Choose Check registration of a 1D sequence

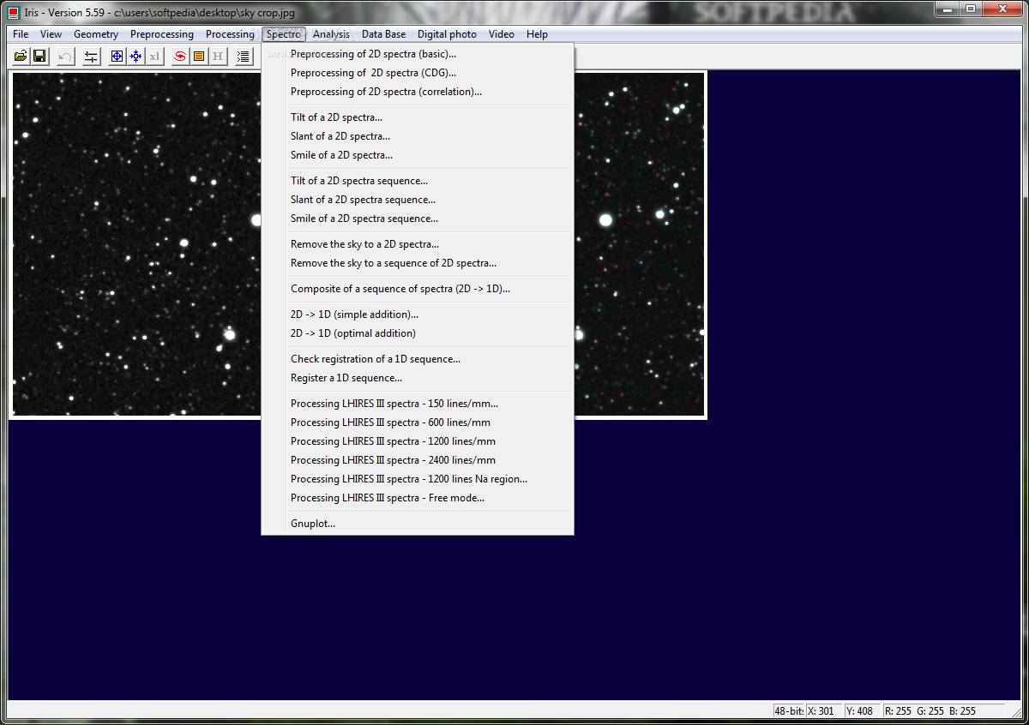click(418, 359)
